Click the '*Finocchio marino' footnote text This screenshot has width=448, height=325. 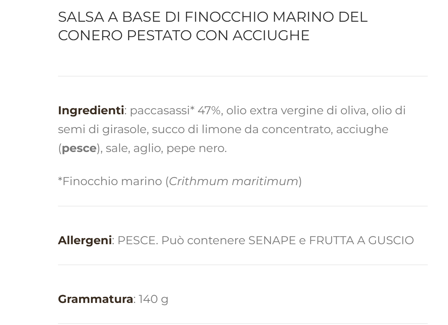pyautogui.click(x=110, y=182)
